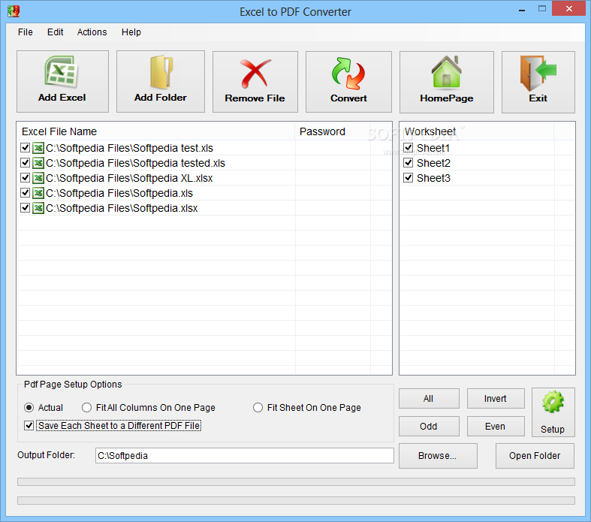Image resolution: width=591 pixels, height=522 pixels.
Task: Select the Sheet1 worksheet name
Action: (433, 148)
